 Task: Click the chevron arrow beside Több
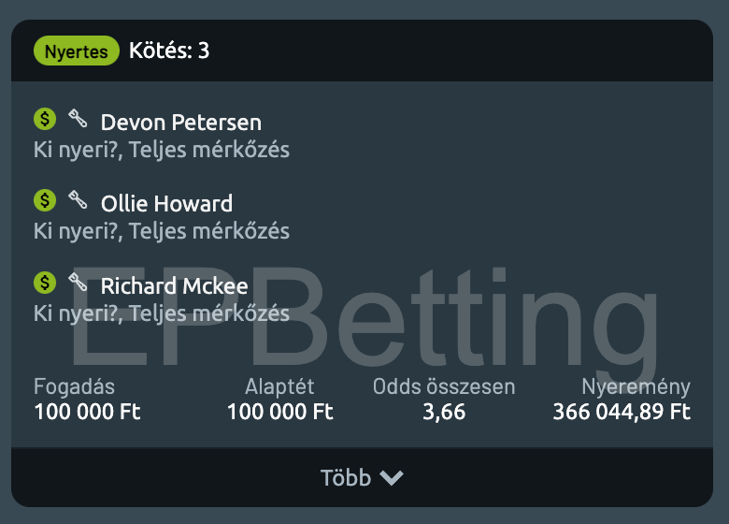coord(392,478)
